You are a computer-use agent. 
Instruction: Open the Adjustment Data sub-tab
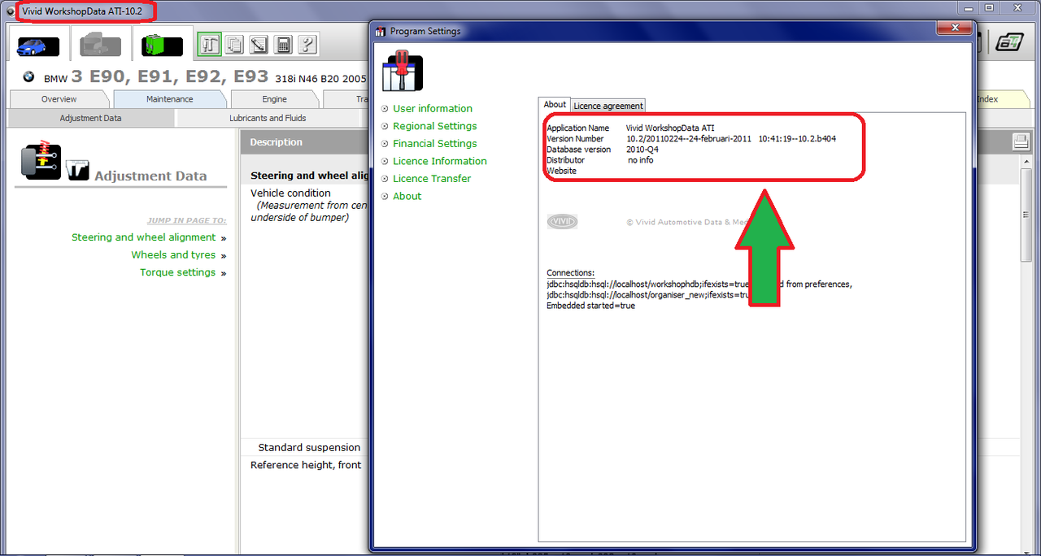pyautogui.click(x=90, y=118)
